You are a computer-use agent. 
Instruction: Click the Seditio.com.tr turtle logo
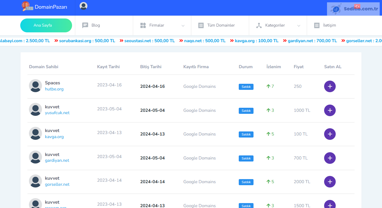(x=336, y=9)
